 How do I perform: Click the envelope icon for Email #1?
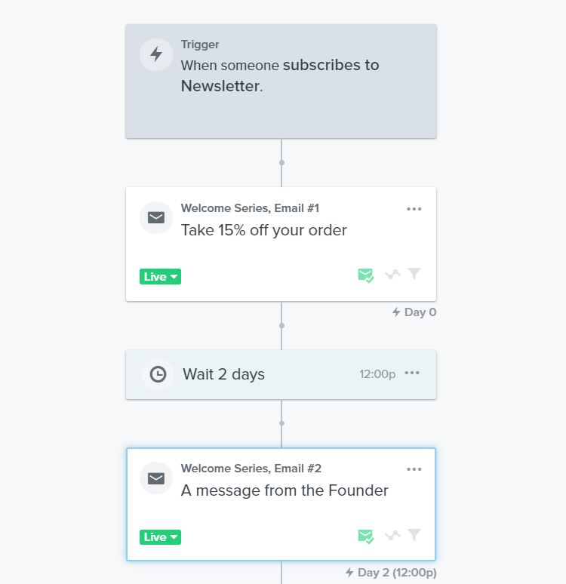tap(156, 217)
